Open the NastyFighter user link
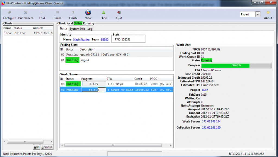This screenshot has height=157, width=278. (81, 39)
